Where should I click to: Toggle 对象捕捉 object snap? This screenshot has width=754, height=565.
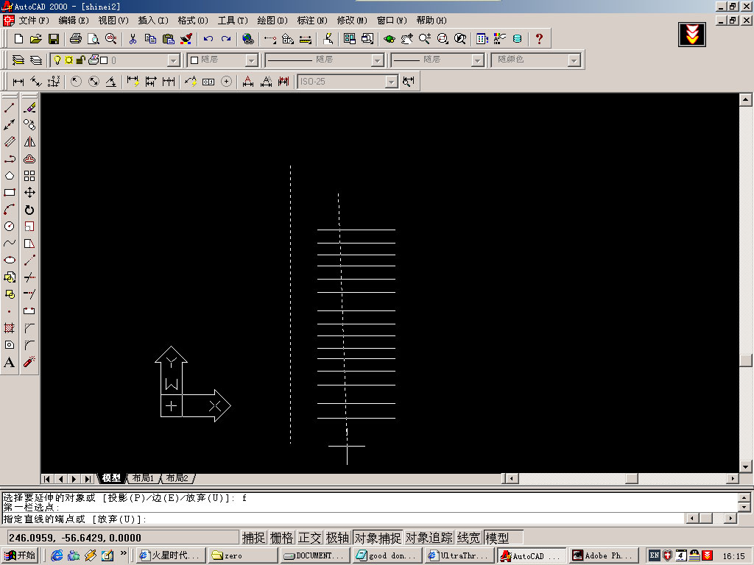point(377,538)
